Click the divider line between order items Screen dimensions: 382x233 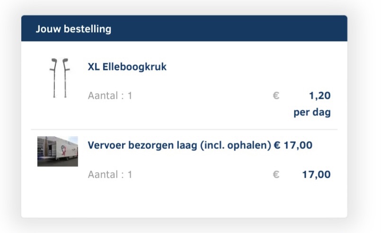(184, 129)
